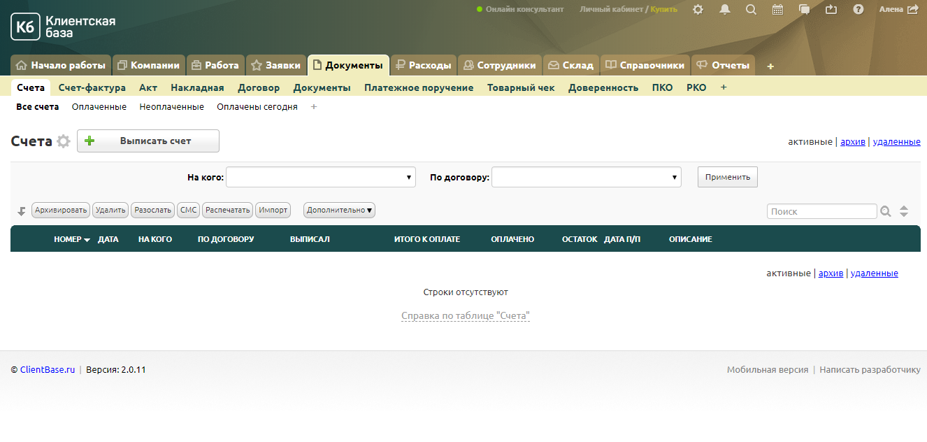Open the top архив link
The width and height of the screenshot is (927, 442).
pos(853,141)
